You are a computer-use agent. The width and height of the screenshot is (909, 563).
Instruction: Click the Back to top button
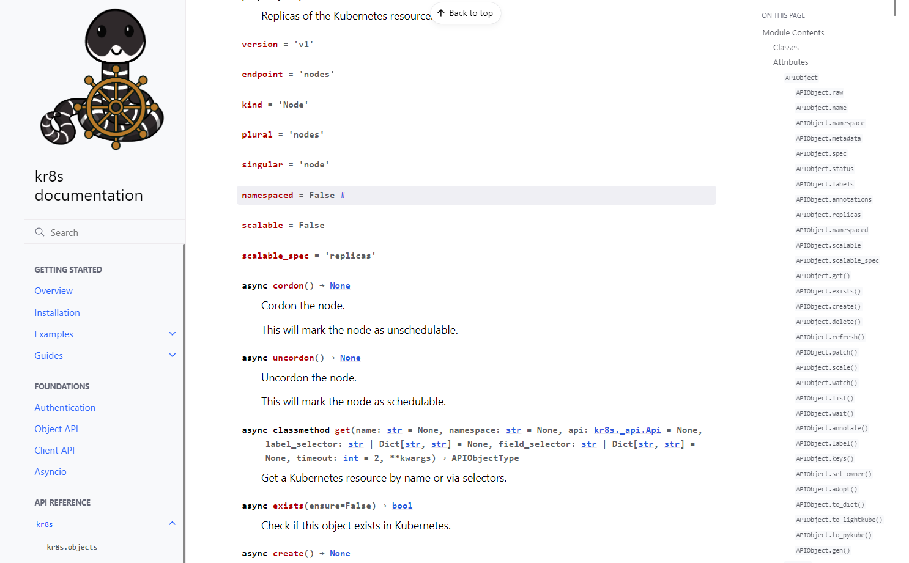466,13
